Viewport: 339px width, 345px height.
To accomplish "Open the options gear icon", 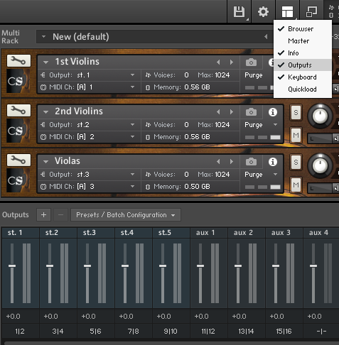I will click(263, 11).
